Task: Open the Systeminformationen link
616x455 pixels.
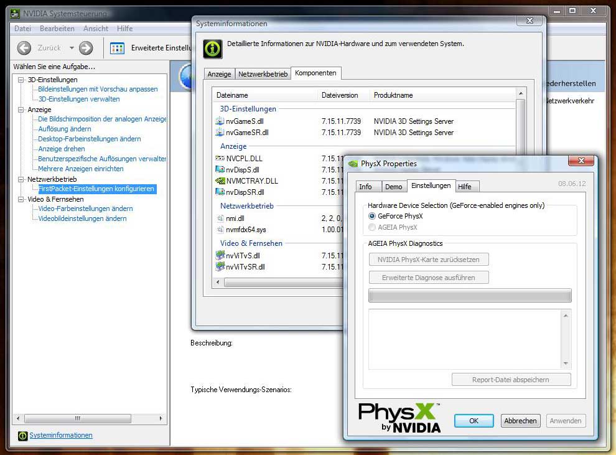Action: coord(61,435)
